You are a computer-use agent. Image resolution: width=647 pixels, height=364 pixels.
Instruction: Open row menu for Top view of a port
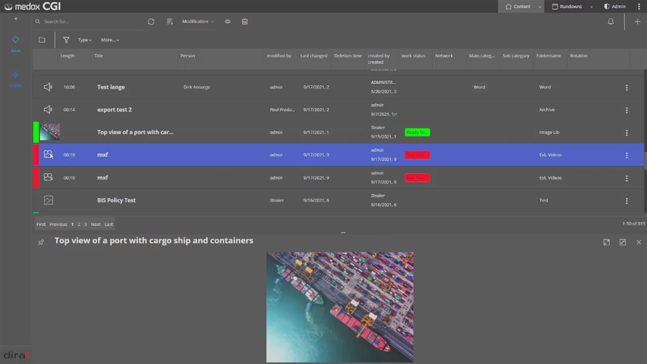click(x=626, y=133)
